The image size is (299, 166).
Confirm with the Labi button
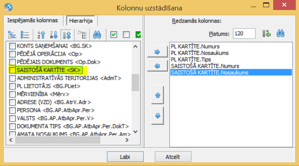(x=125, y=157)
